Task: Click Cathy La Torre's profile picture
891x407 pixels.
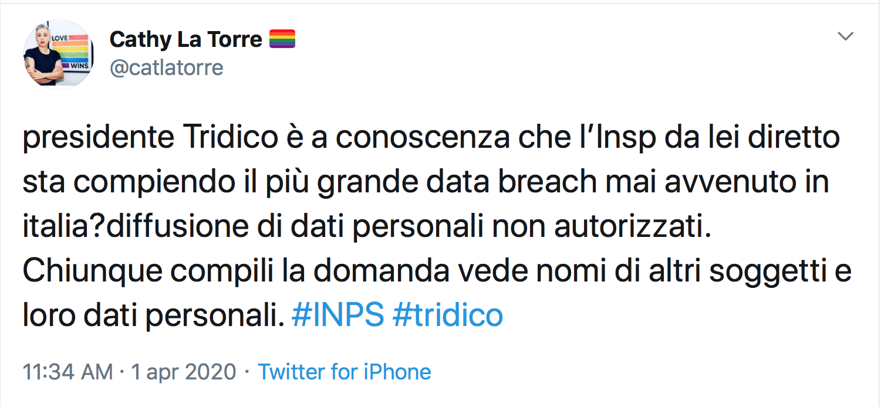Action: click(58, 54)
